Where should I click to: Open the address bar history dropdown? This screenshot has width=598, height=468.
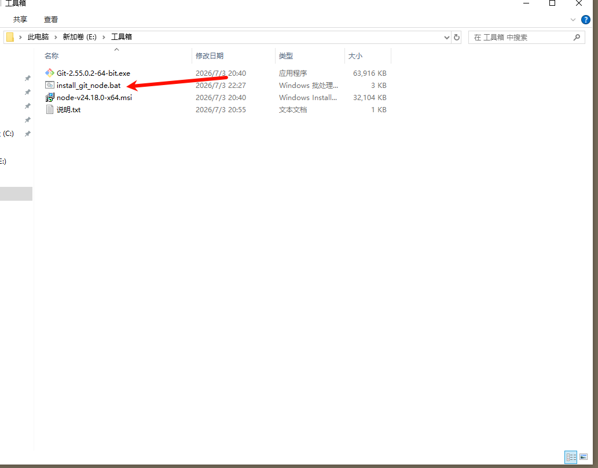tap(446, 38)
